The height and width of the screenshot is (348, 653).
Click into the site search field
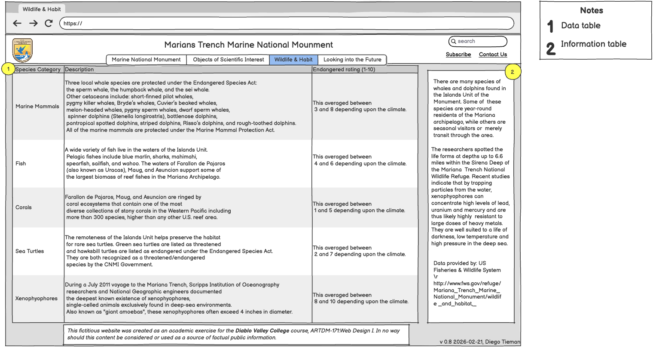480,41
